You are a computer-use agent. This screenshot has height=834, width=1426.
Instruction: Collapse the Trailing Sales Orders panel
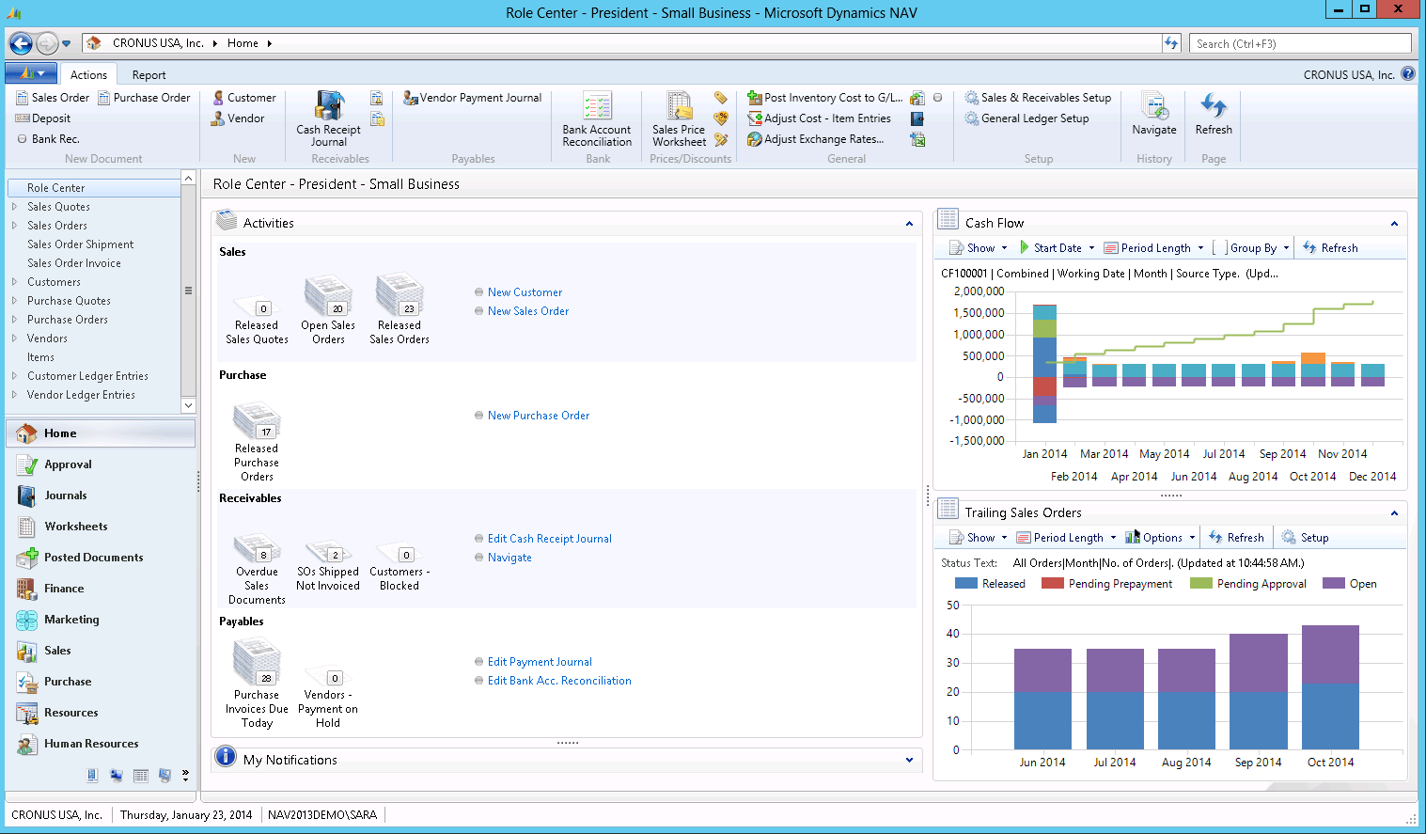coord(1394,513)
